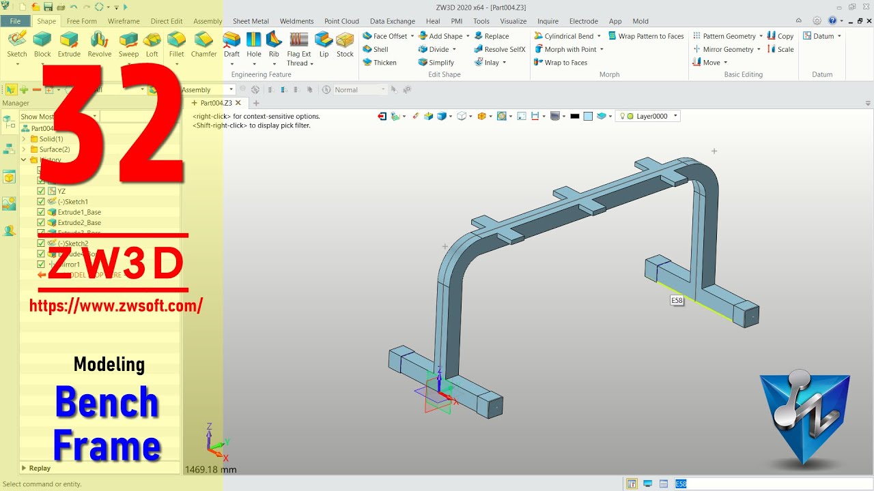Click the Inlay command
874x491 pixels.
(485, 62)
